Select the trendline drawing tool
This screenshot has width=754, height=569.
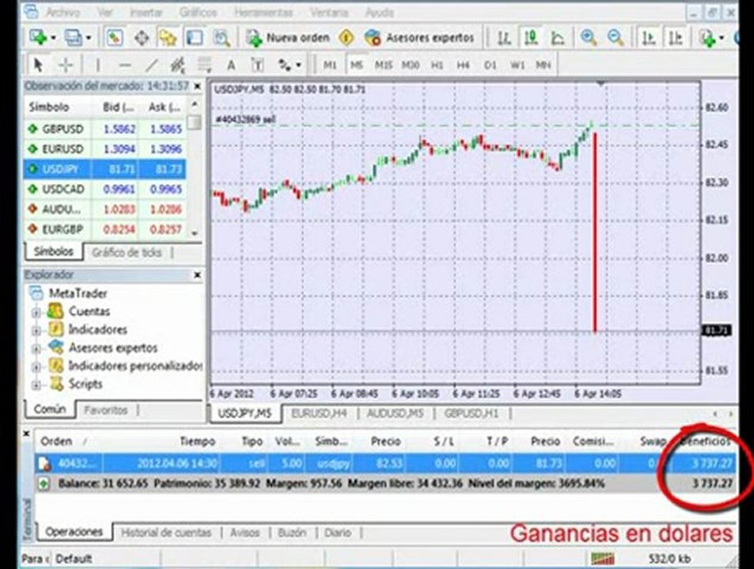point(152,65)
